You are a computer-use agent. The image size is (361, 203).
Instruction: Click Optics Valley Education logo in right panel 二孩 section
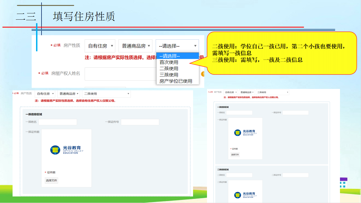point(245,195)
